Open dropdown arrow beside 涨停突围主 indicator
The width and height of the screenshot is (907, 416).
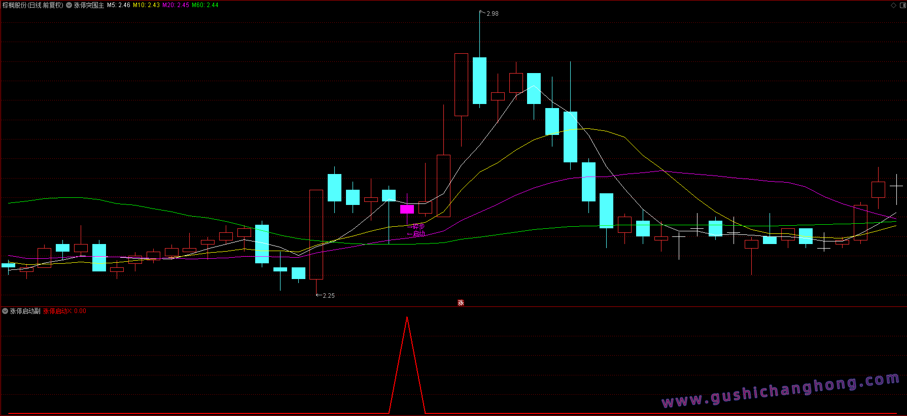(x=69, y=5)
